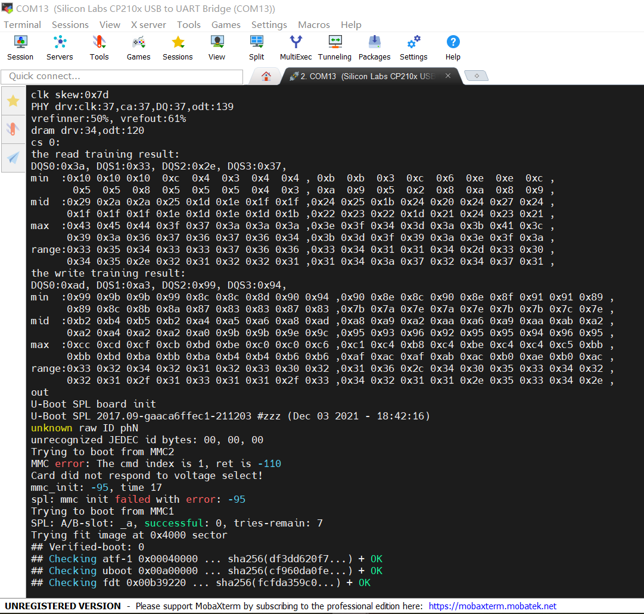The image size is (644, 614).
Task: Open the mobaxterm.mobatek.net link
Action: pos(493,606)
